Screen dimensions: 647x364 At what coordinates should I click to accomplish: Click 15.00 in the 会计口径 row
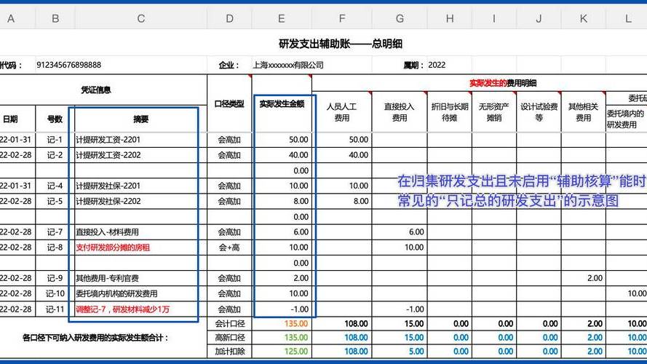coord(414,324)
